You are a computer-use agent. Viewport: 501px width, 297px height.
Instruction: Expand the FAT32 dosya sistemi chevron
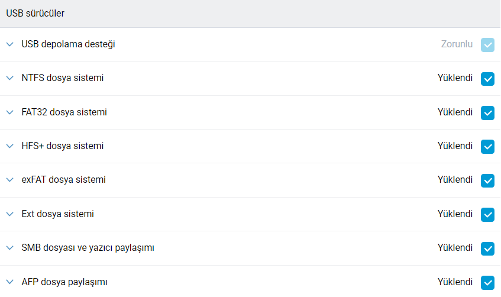(9, 112)
